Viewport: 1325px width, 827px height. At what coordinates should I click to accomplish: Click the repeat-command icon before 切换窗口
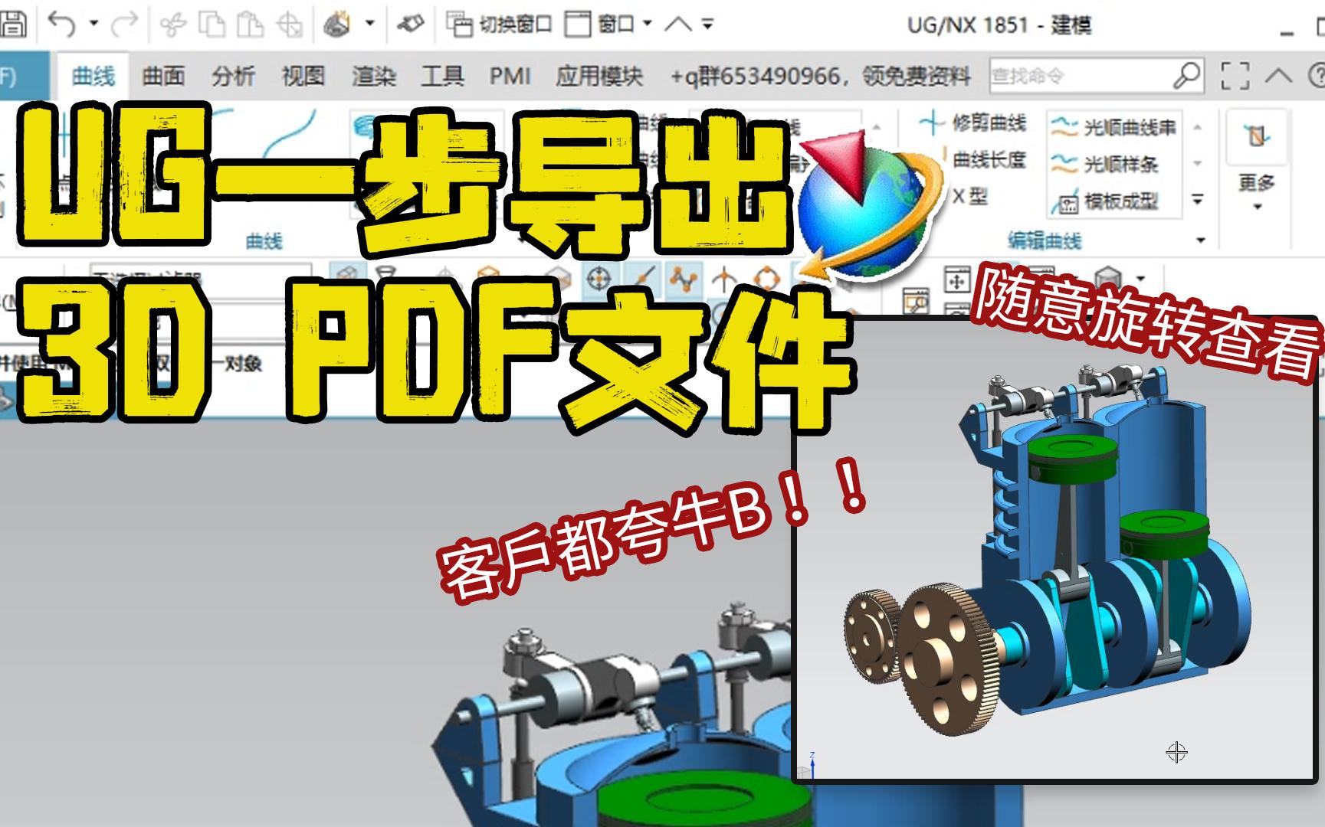tap(411, 25)
